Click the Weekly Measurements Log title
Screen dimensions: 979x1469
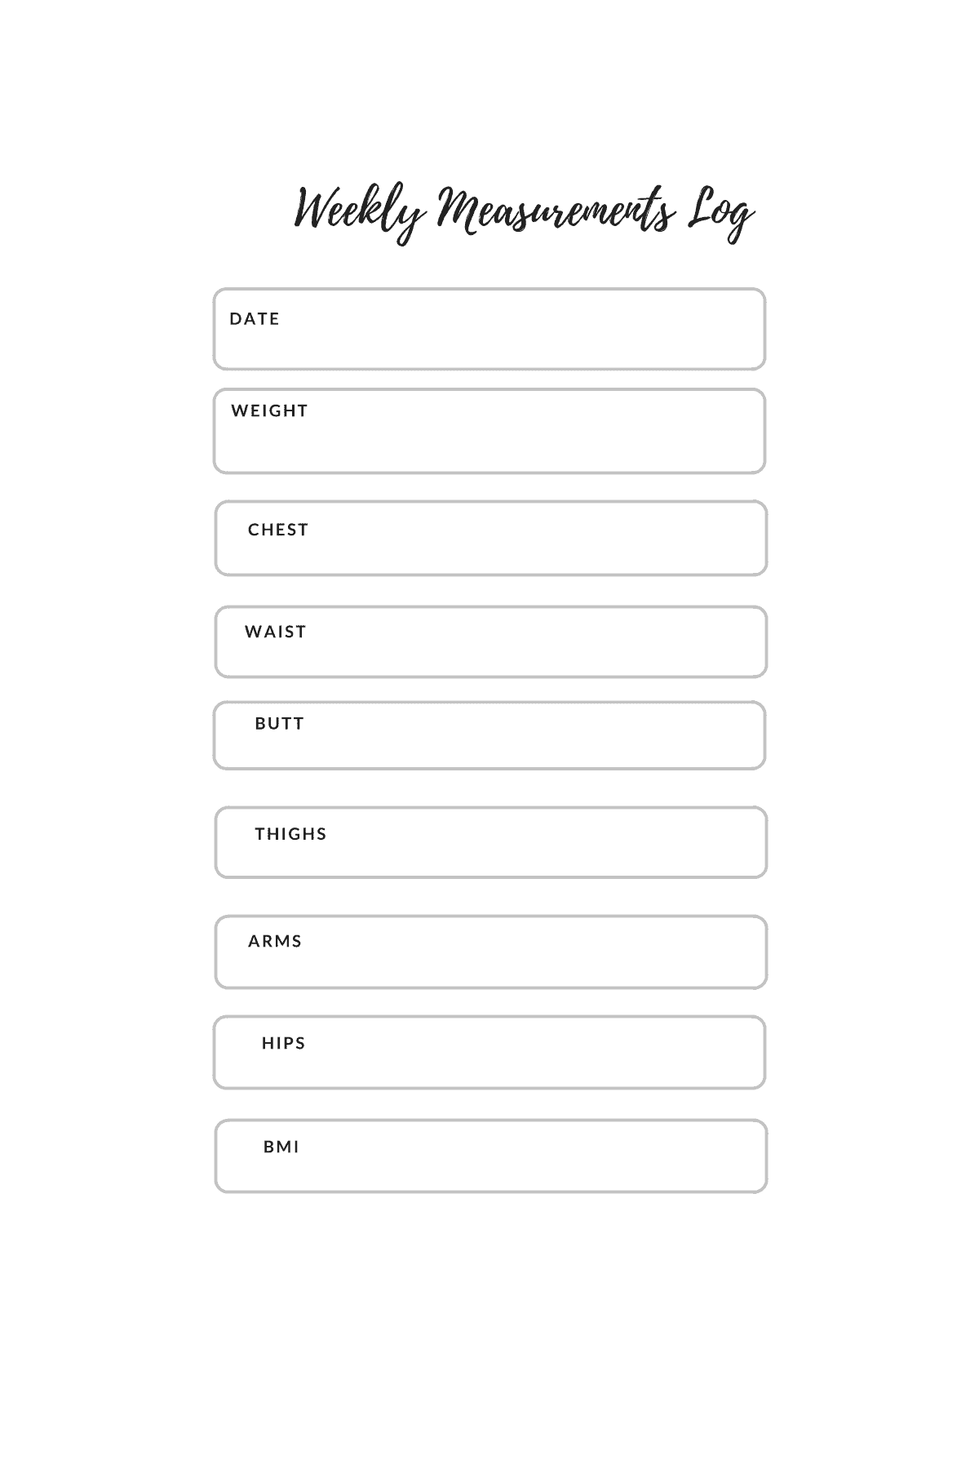523,212
